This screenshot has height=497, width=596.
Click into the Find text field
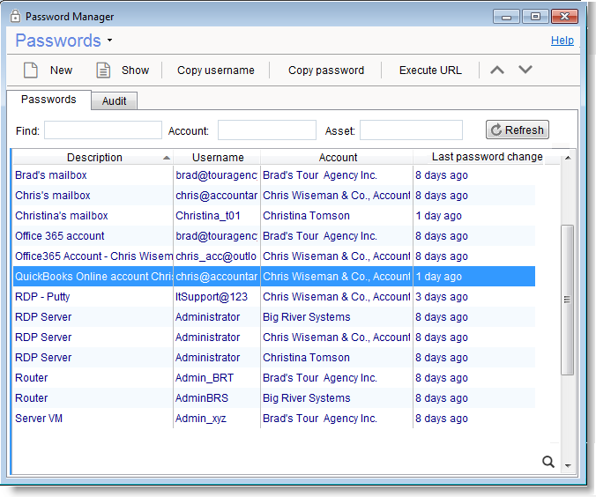coord(103,130)
